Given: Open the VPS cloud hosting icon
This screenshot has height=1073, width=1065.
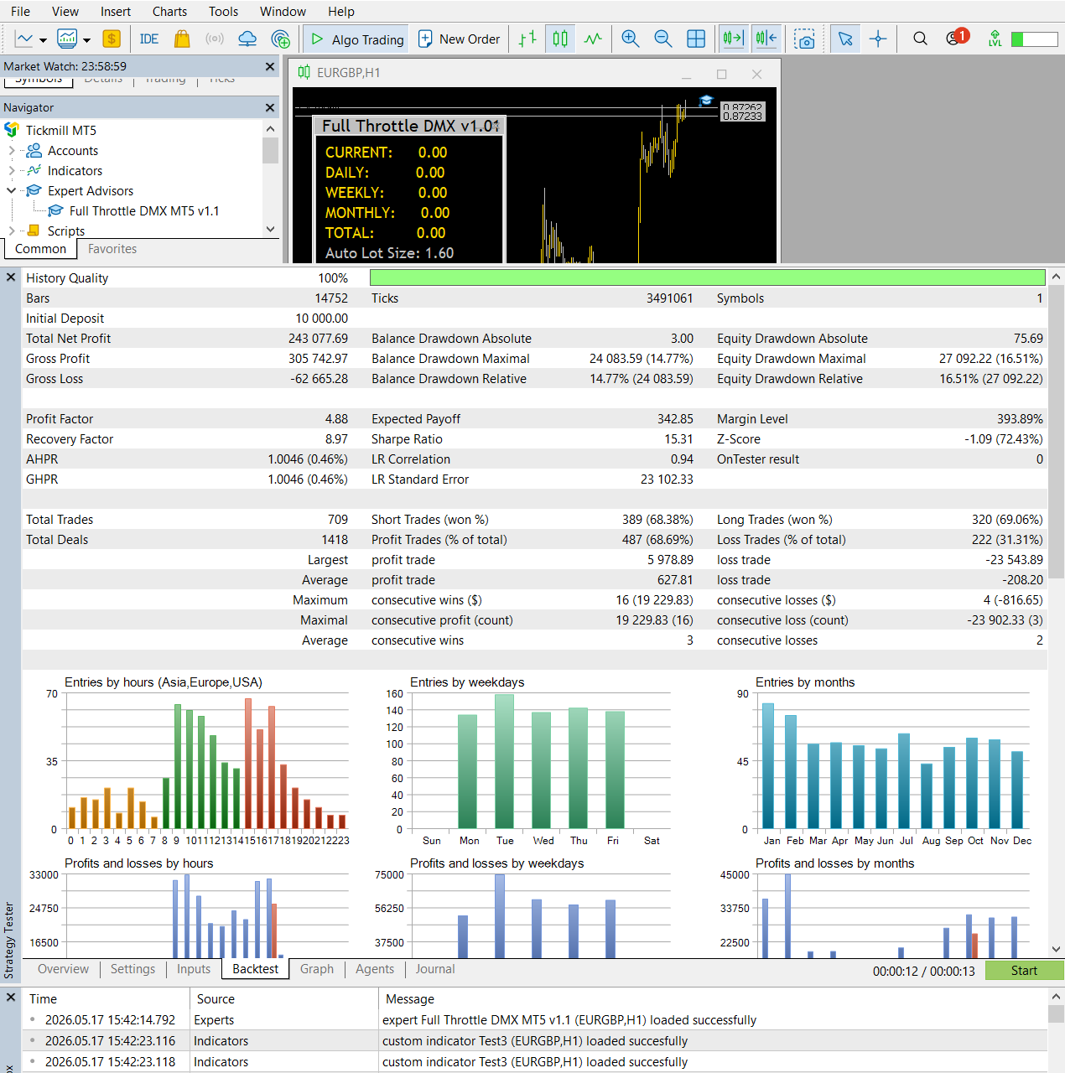Looking at the screenshot, I should click(247, 39).
